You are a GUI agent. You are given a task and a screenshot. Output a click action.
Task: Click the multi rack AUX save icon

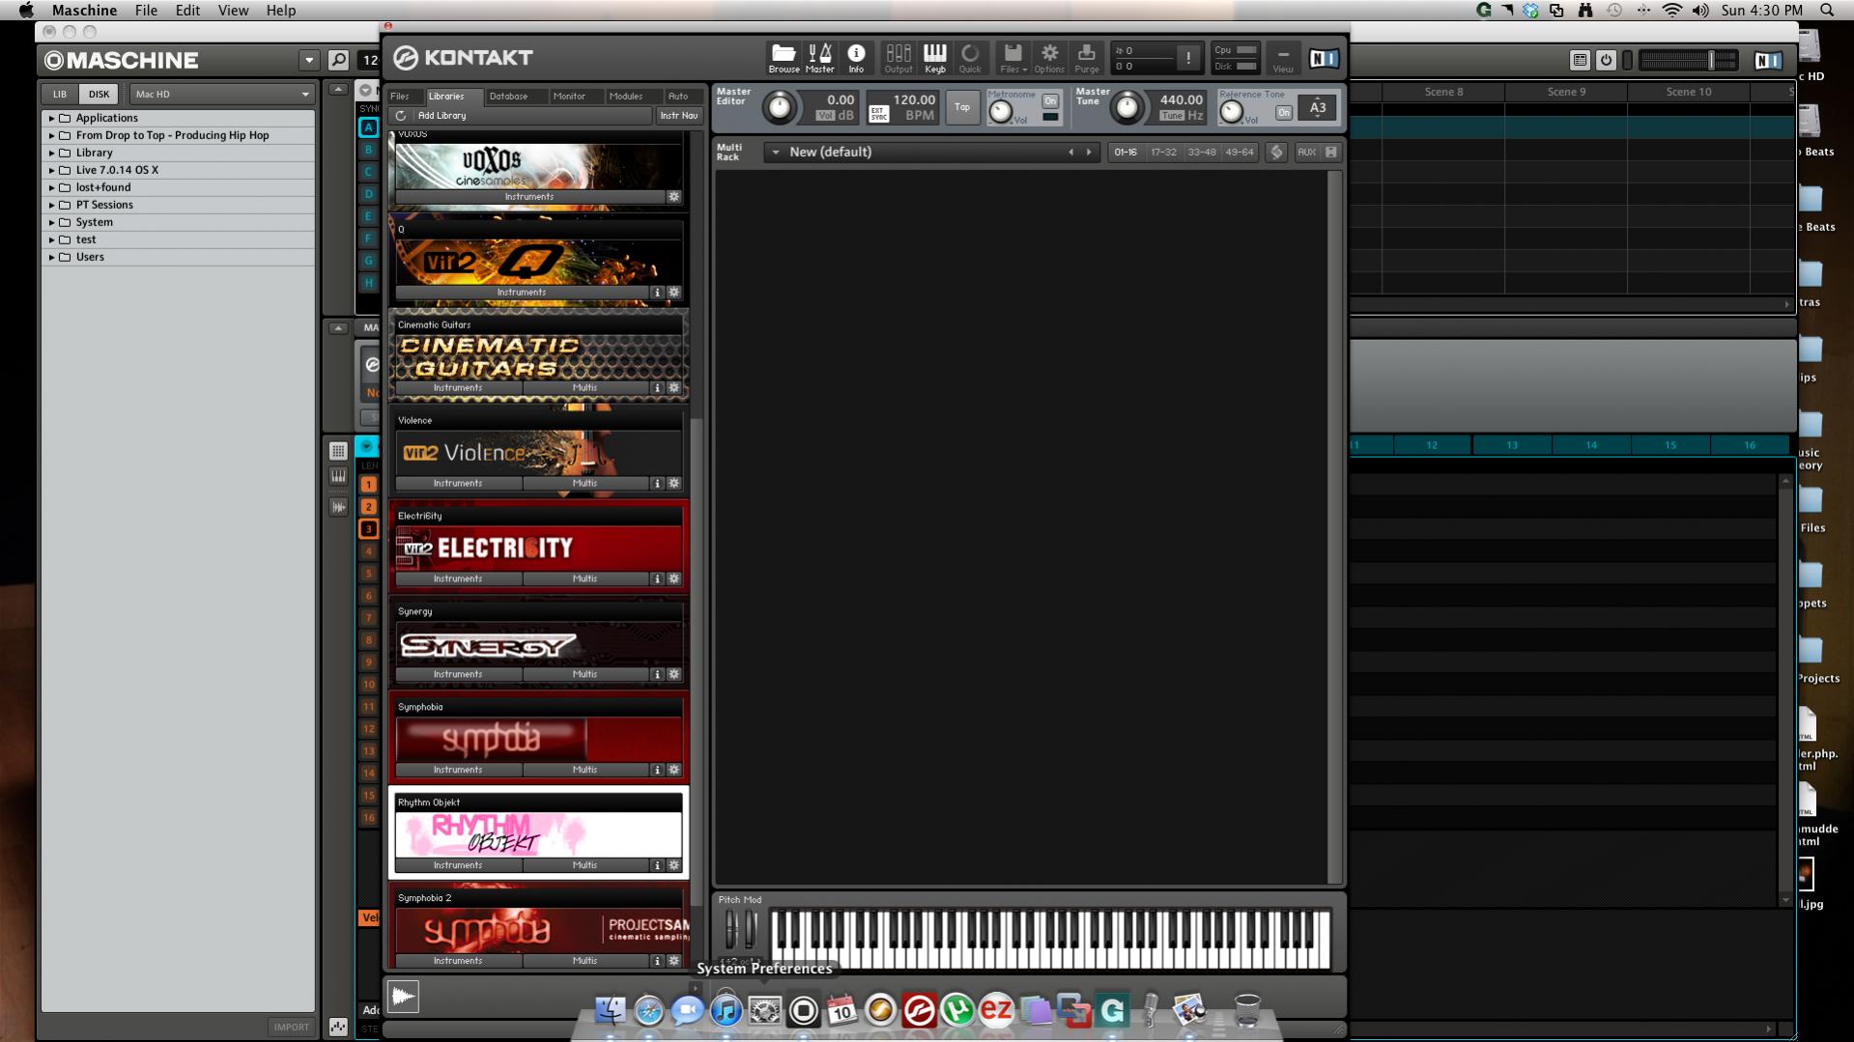[1331, 153]
